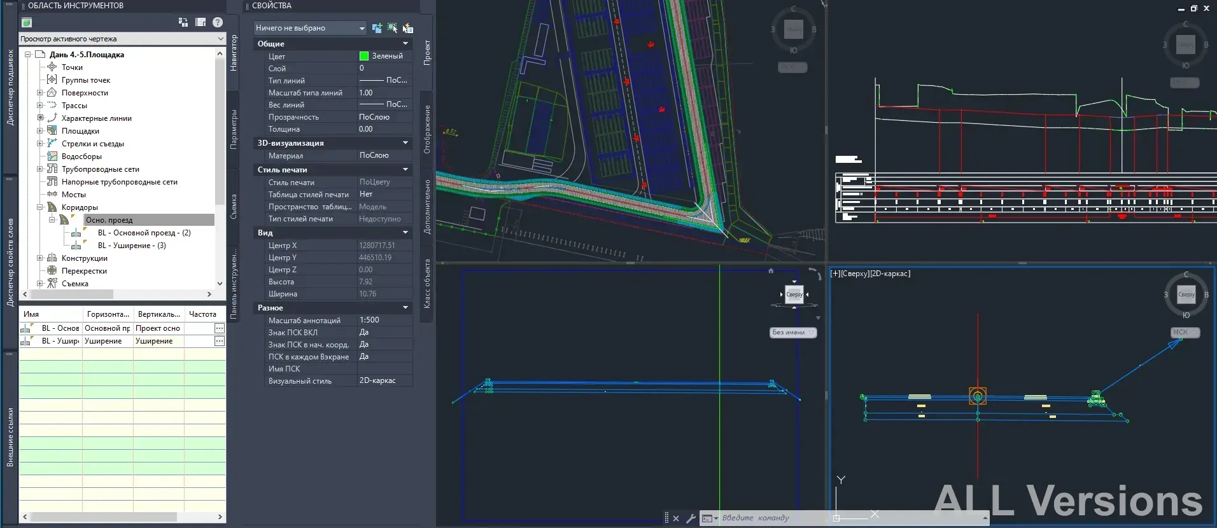The image size is (1217, 528).
Task: Click the Трассы alignment icon
Action: click(52, 105)
